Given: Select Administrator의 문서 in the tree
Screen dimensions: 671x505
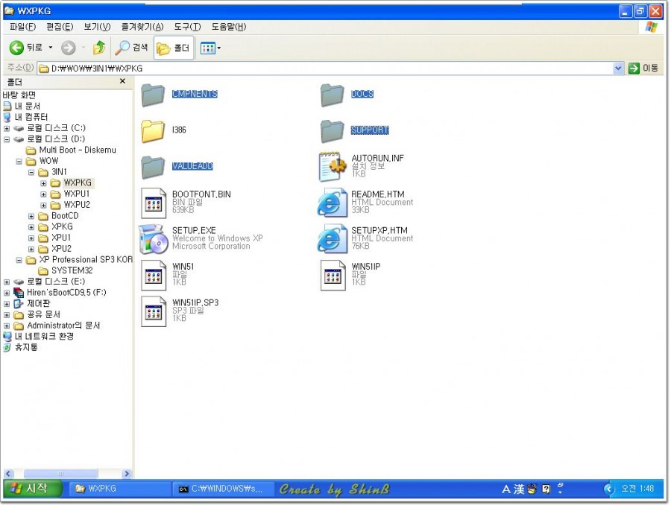Looking at the screenshot, I should pos(63,325).
